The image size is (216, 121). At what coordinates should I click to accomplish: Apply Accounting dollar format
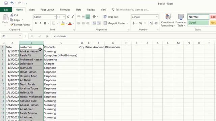134,23
